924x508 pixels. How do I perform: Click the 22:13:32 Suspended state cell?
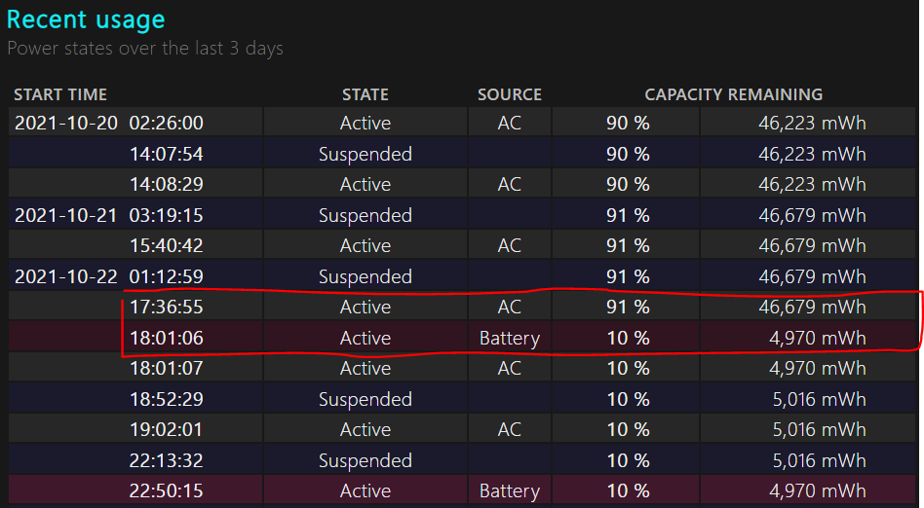[366, 460]
